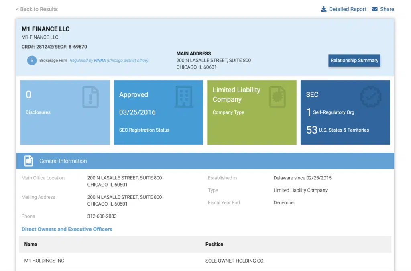The height and width of the screenshot is (271, 411).
Task: Click the 1 Self-Regulatory Org entry
Action: tap(330, 112)
